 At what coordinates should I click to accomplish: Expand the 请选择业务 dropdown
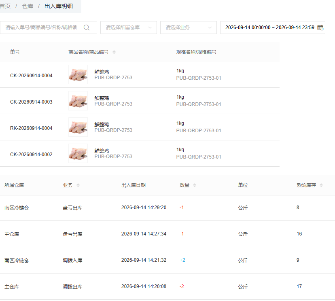tap(189, 28)
